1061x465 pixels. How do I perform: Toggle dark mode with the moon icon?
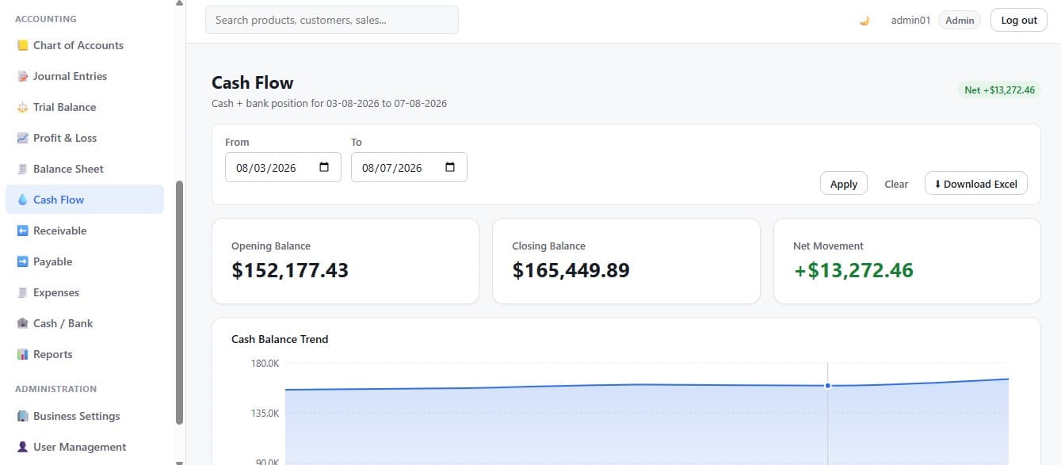pyautogui.click(x=864, y=21)
